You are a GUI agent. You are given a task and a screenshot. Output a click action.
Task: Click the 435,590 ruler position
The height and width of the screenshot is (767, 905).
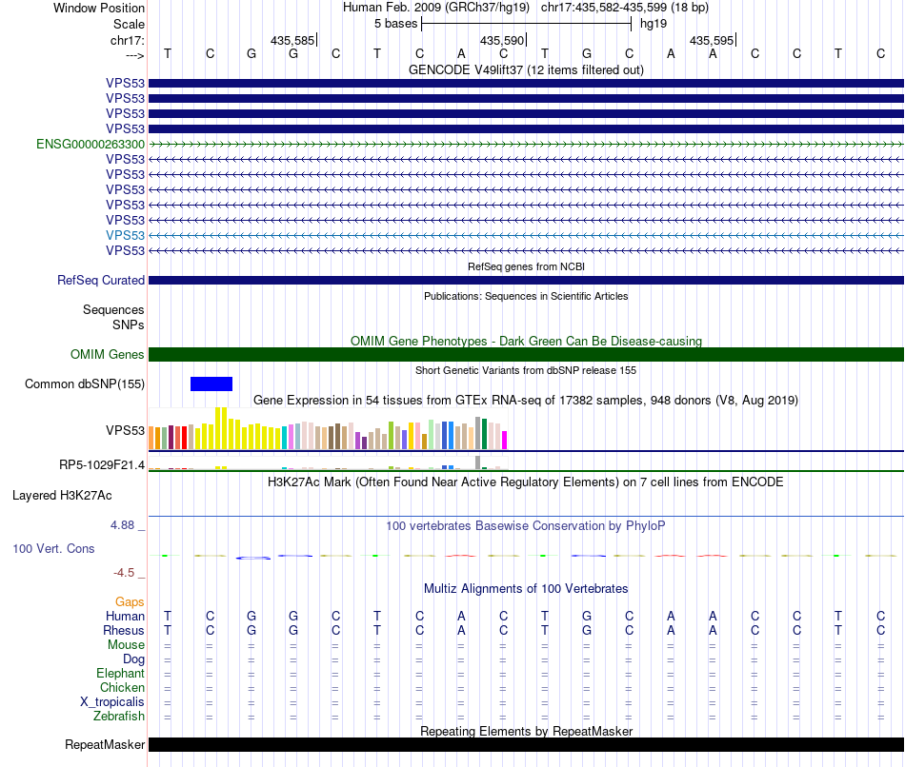coord(502,40)
